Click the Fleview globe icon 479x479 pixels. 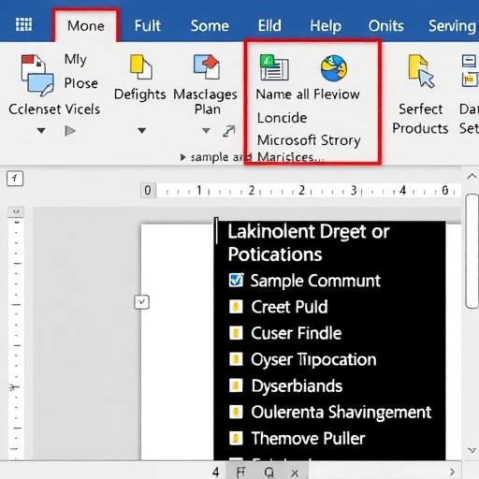(x=334, y=68)
